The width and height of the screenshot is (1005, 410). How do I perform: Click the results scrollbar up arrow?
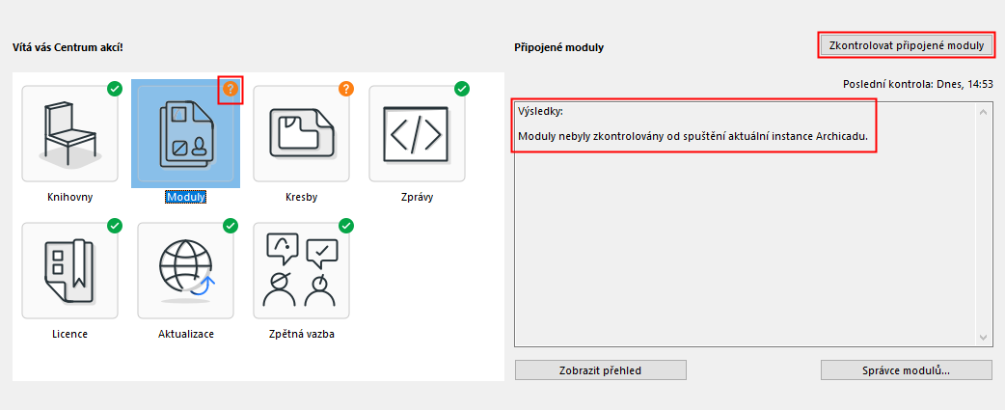(984, 112)
